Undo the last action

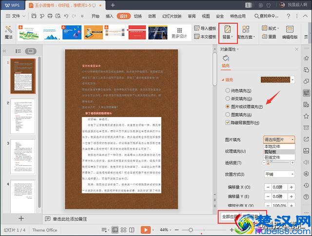pyautogui.click(x=66, y=16)
